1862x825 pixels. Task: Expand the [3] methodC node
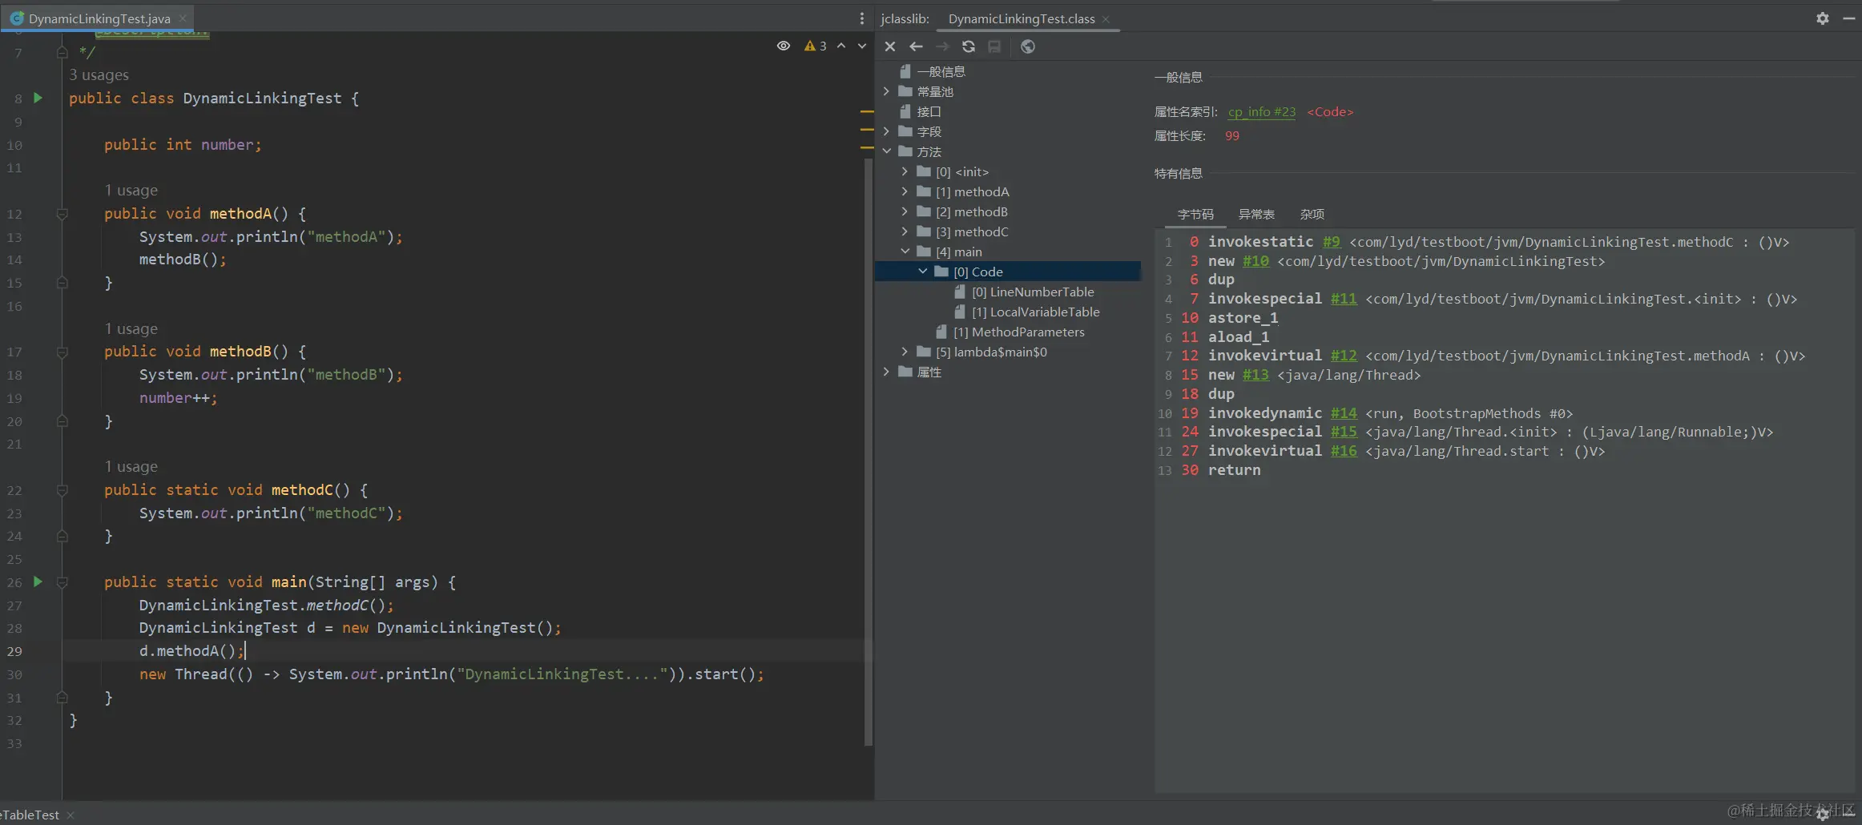pyautogui.click(x=905, y=231)
